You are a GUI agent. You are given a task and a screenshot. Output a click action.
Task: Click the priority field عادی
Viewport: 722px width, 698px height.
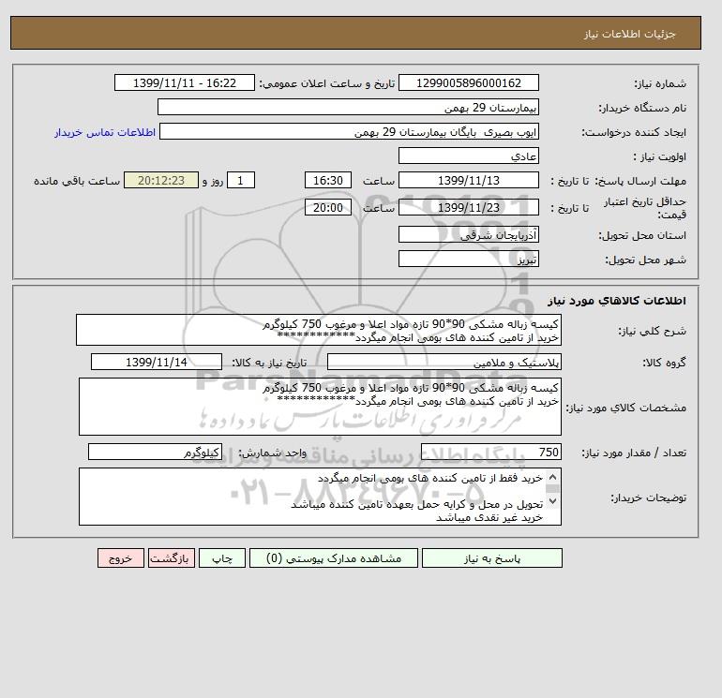pyautogui.click(x=468, y=156)
